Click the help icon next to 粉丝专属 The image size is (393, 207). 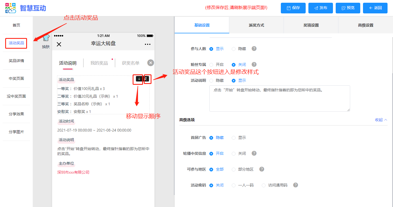[254, 65]
